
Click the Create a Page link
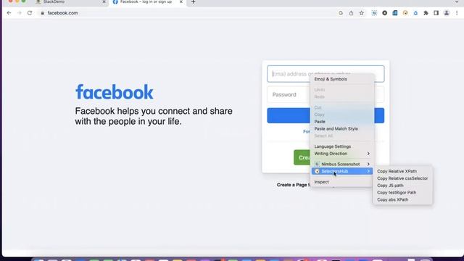click(x=291, y=185)
